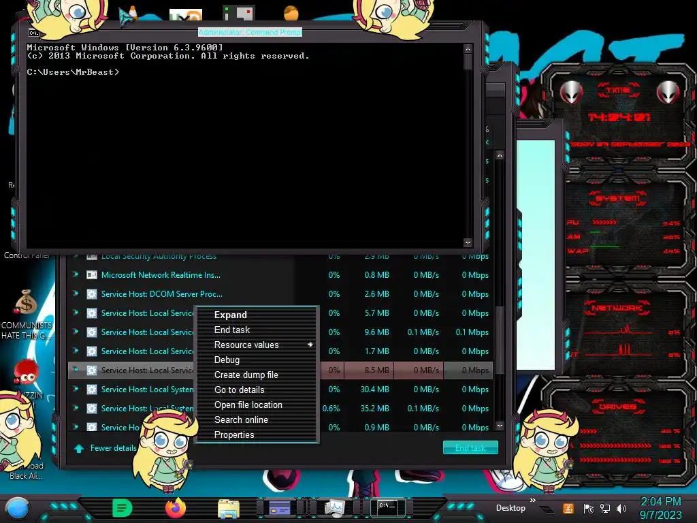697x523 pixels.
Task: Open File Explorer from the taskbar
Action: coord(229,508)
